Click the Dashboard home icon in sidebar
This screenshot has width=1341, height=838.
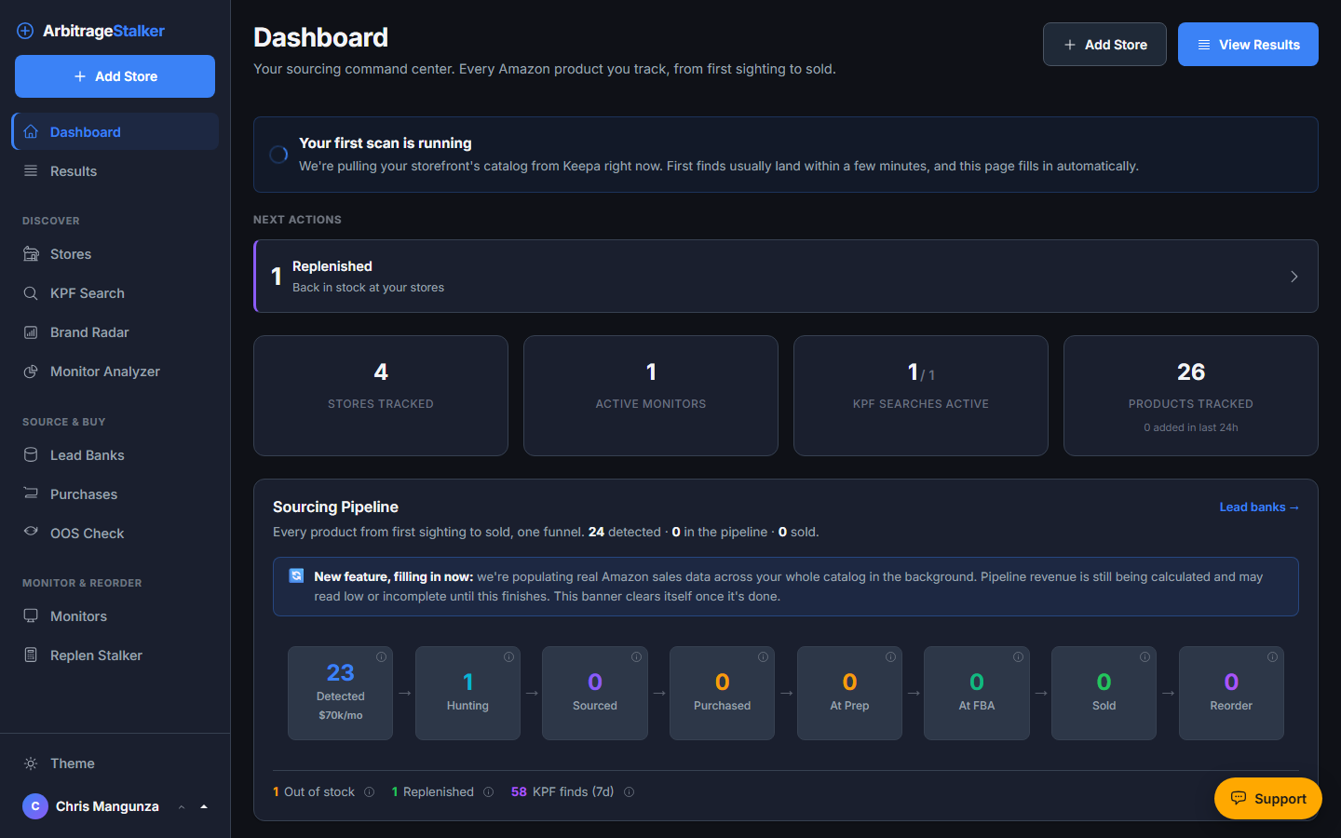[x=31, y=132]
